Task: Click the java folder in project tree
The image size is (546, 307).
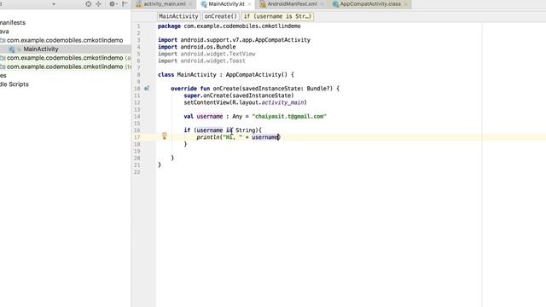Action: pos(4,32)
